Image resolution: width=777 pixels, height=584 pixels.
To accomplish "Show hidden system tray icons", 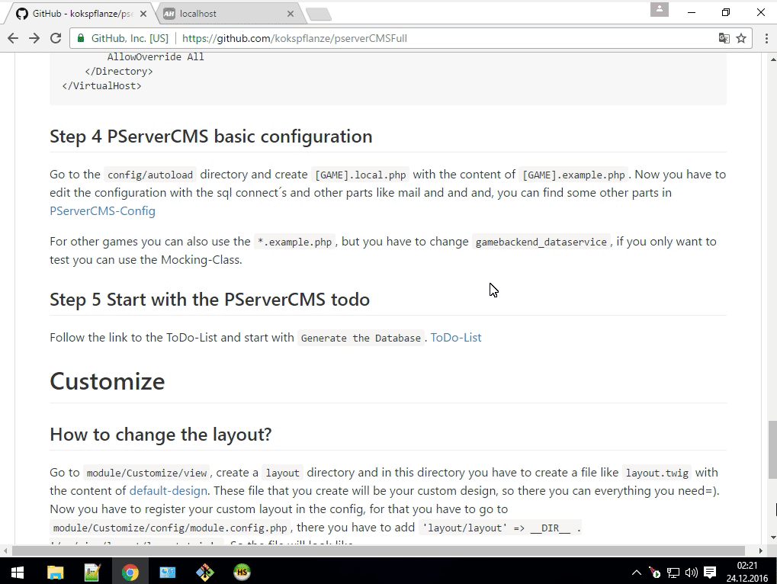I will pyautogui.click(x=637, y=572).
